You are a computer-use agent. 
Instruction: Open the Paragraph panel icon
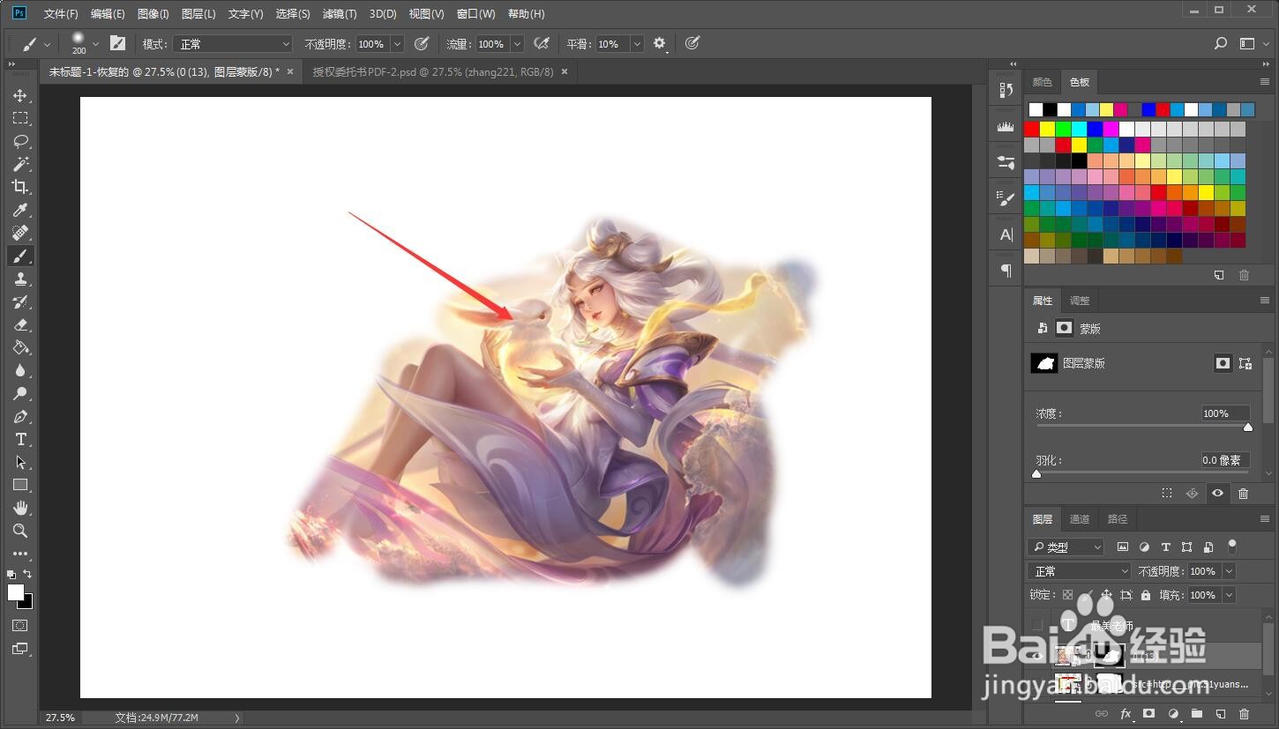[1006, 271]
